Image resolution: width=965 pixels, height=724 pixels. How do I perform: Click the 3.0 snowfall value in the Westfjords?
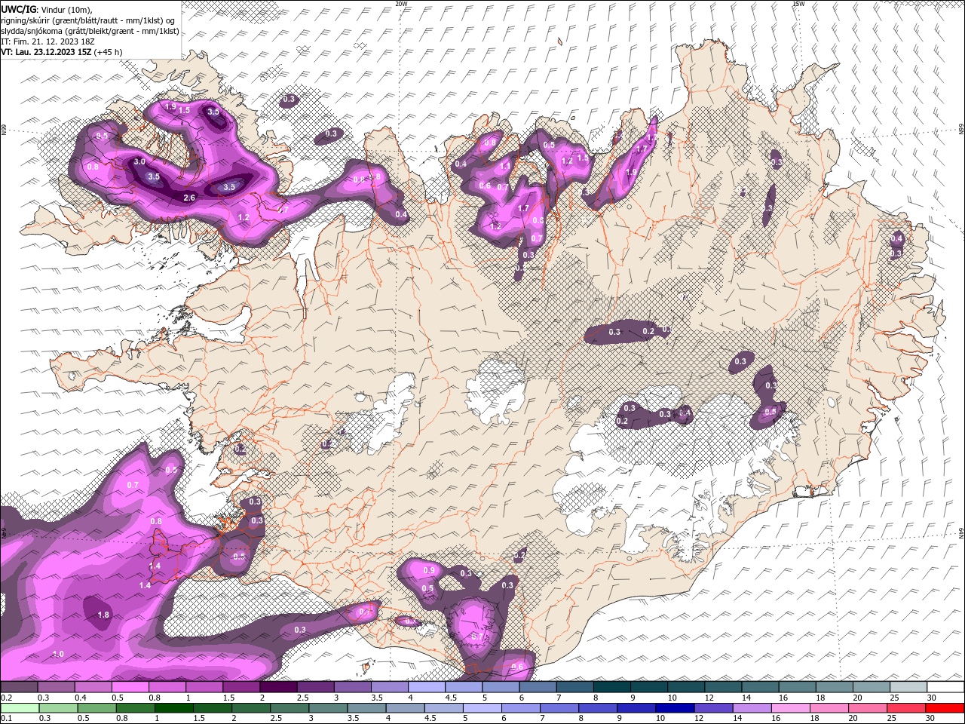click(139, 161)
